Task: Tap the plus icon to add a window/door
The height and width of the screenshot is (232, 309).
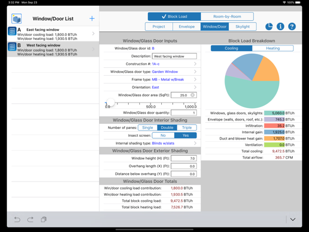Action: (92, 18)
